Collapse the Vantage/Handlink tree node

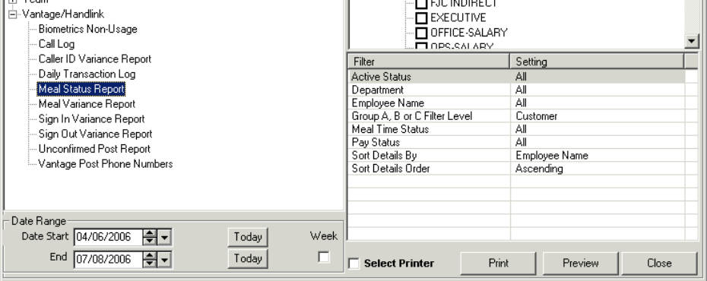tap(13, 14)
